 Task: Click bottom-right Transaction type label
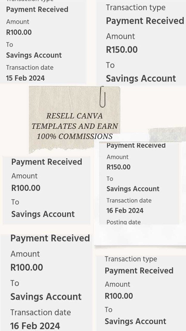point(131,259)
